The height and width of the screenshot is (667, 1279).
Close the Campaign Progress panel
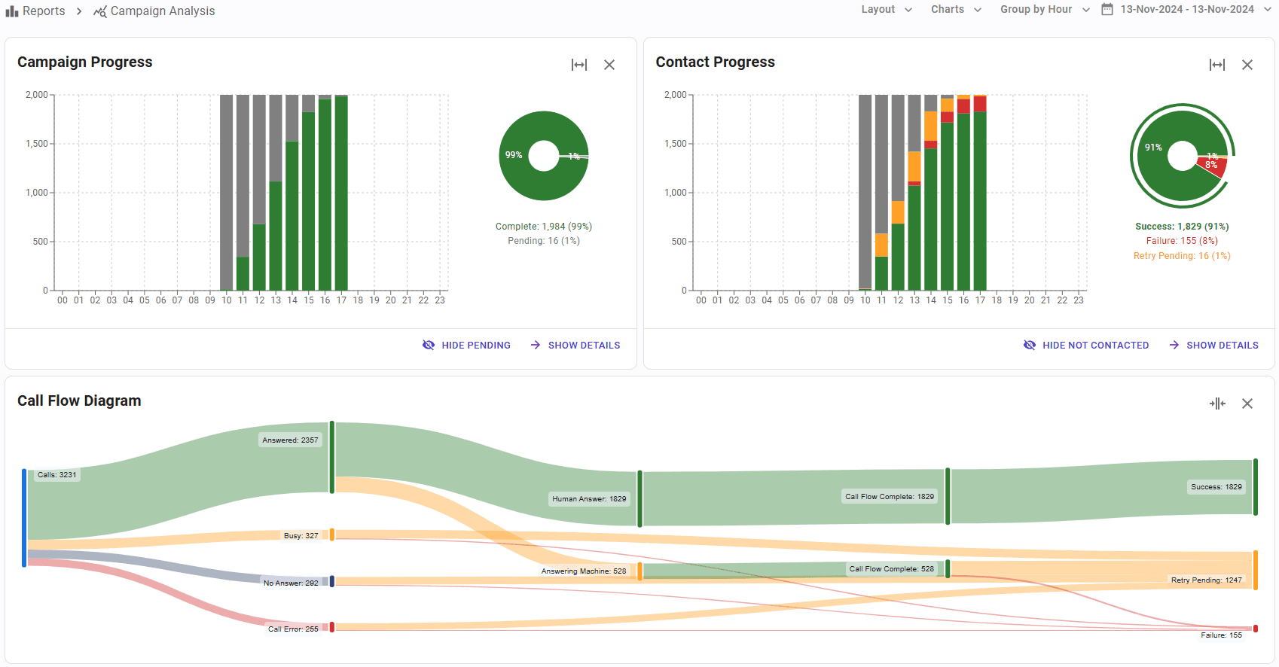pyautogui.click(x=609, y=65)
